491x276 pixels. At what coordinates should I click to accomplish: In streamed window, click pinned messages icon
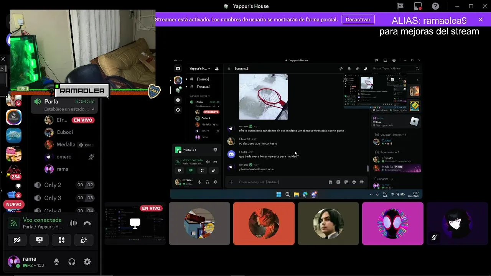(357, 69)
